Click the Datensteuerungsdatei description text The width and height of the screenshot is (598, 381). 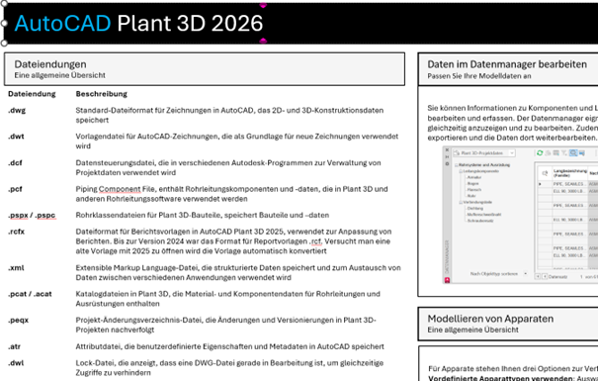(x=228, y=167)
